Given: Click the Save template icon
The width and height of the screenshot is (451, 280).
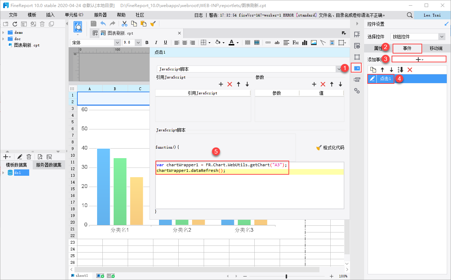Looking at the screenshot, I should [x=94, y=24].
